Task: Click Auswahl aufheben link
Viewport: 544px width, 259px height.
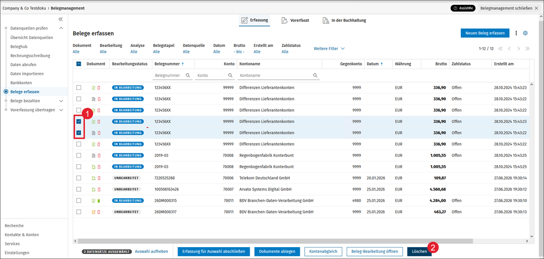Action: click(x=151, y=252)
